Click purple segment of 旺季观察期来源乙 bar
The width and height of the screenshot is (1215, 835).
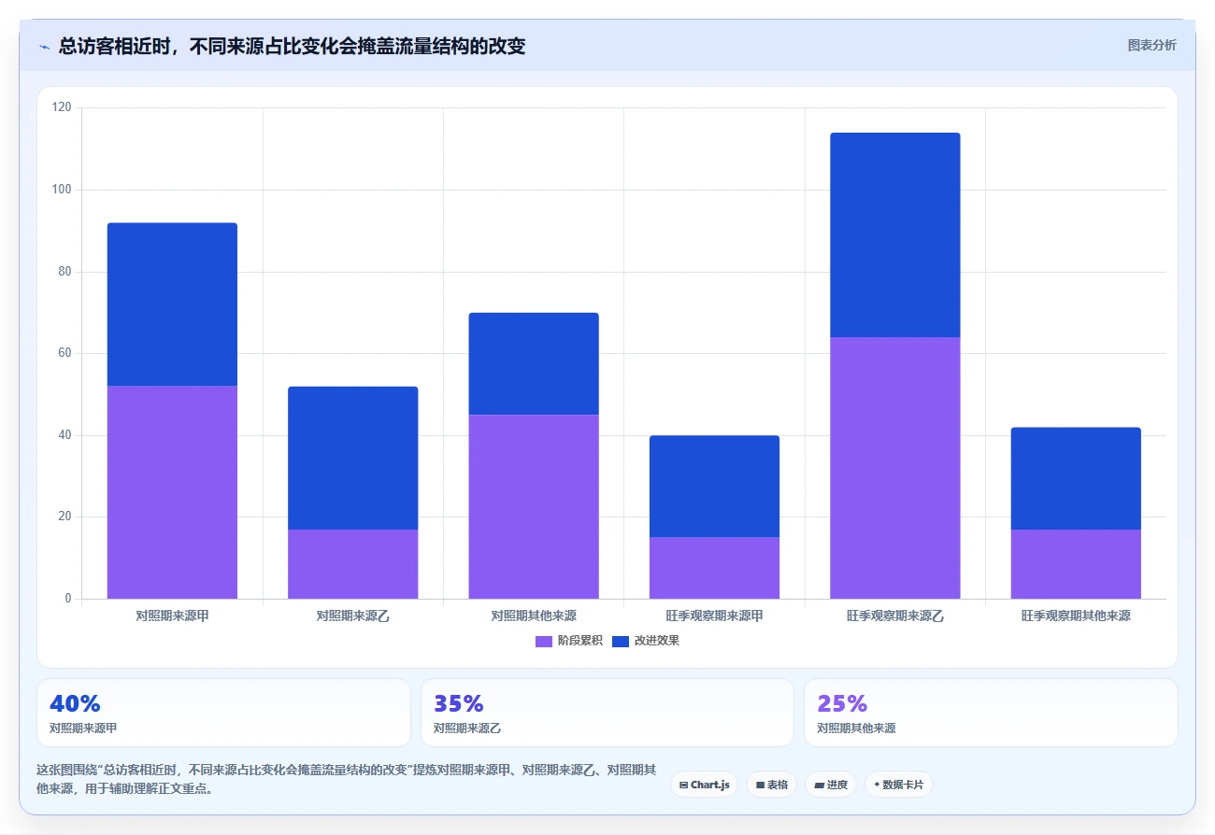(895, 468)
